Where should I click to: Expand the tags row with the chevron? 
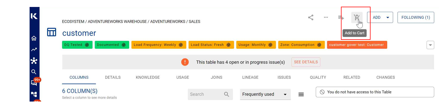click(430, 45)
